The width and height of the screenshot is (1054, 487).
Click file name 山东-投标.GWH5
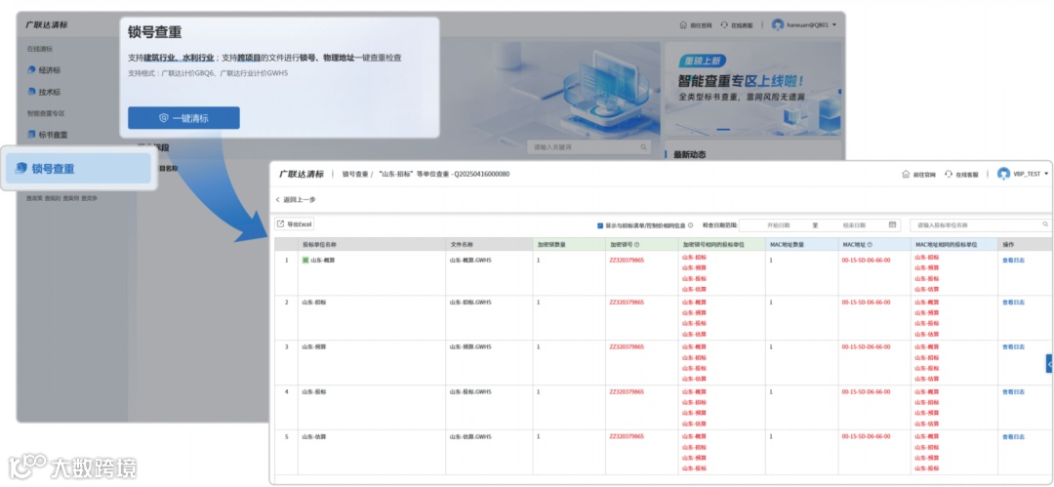(x=470, y=391)
